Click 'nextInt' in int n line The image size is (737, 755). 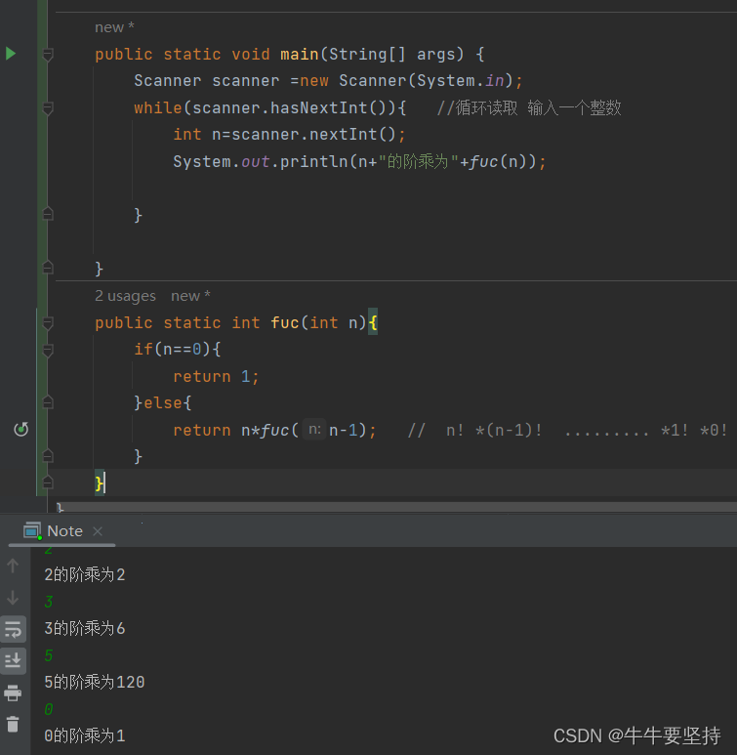[344, 135]
